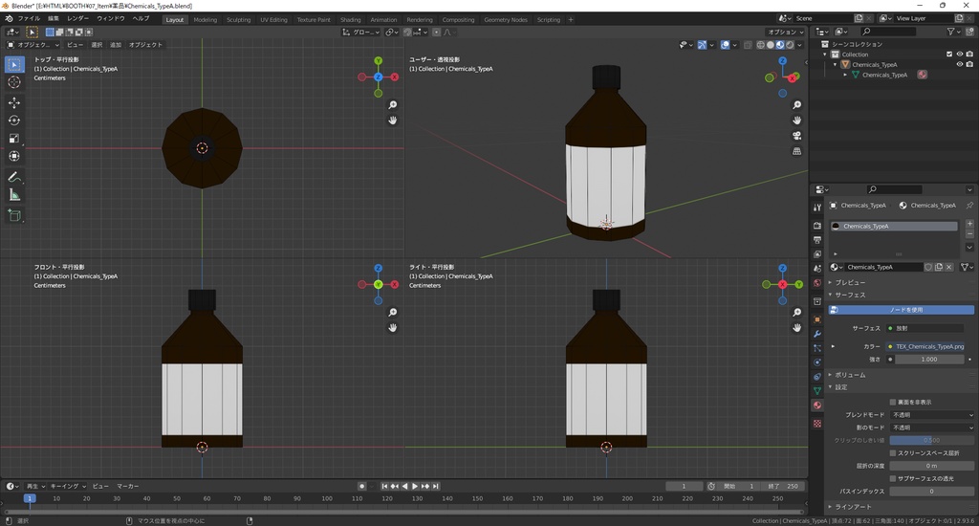Open the レンダー menu in the top bar

click(77, 18)
